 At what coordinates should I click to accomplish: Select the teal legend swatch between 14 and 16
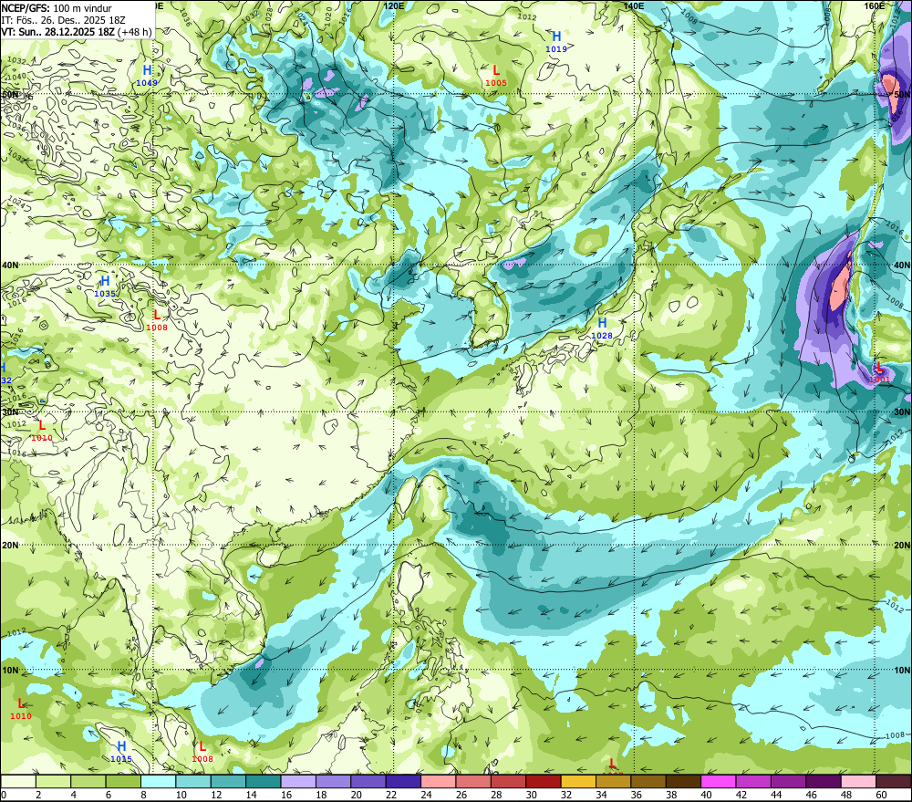click(x=264, y=782)
